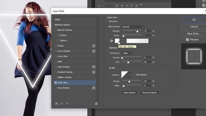Open the fx effects menu icon

[x=57, y=104]
